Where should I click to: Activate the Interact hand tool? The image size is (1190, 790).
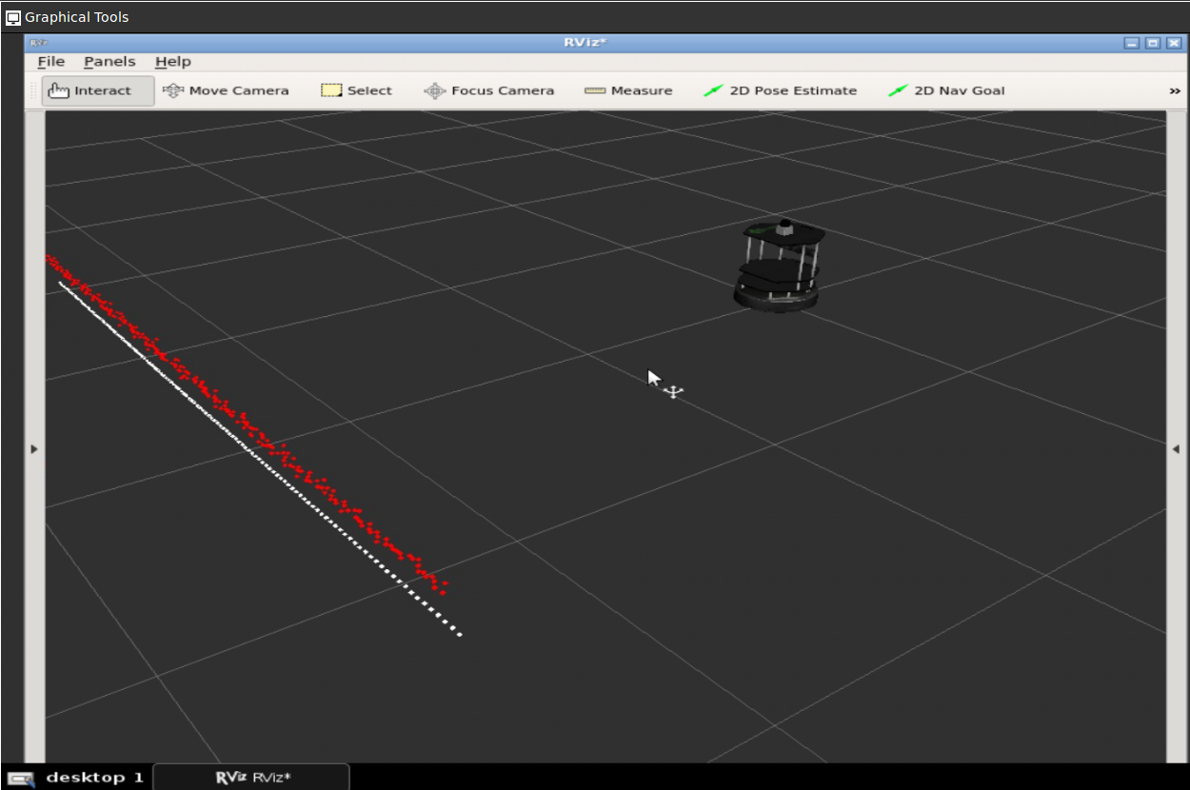(x=90, y=90)
